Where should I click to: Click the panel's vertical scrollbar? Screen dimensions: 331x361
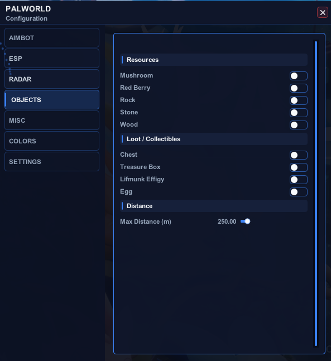[x=316, y=194]
